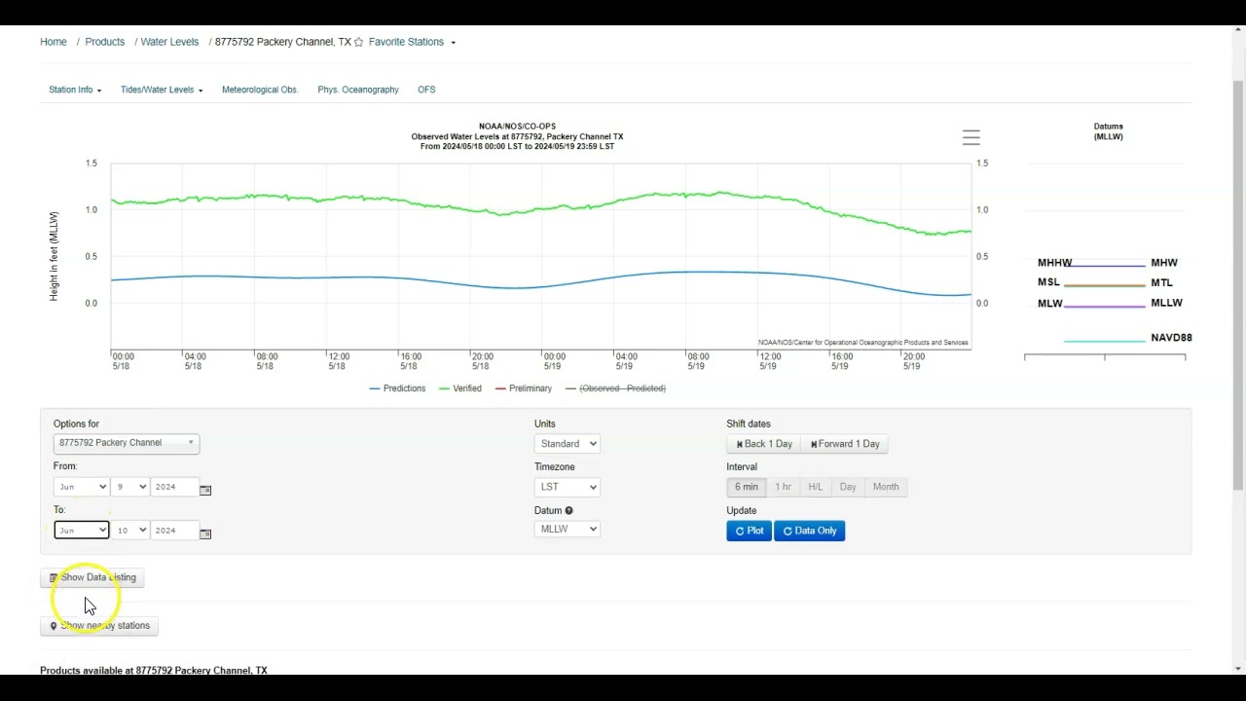Open the To date calendar picker icon
The image size is (1246, 701).
[x=205, y=534]
